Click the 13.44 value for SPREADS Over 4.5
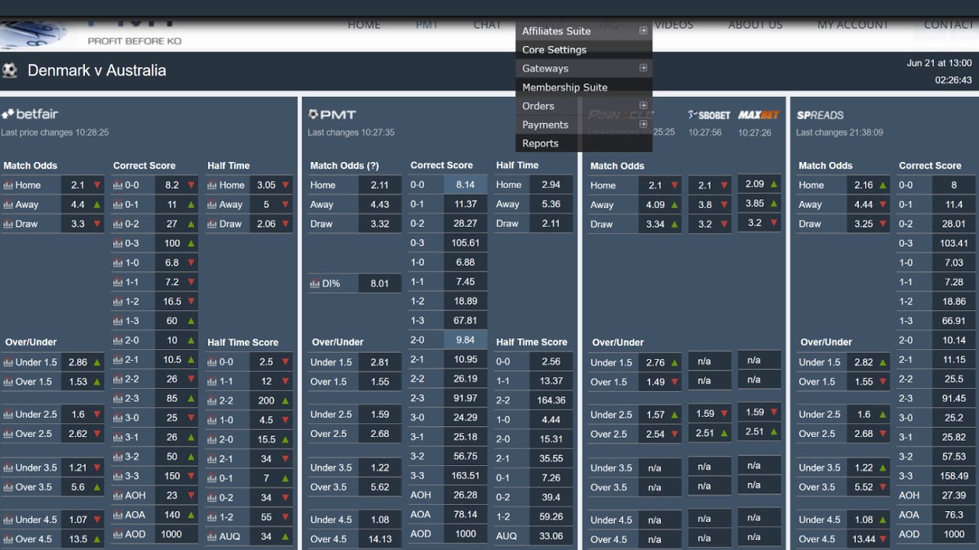The image size is (979, 550). (864, 539)
